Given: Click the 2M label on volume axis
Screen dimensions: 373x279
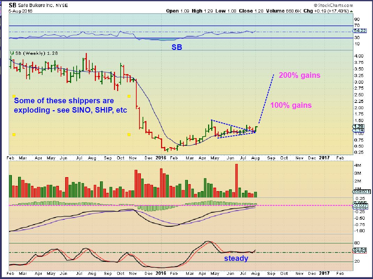Looking at the screenshot, I should pyautogui.click(x=358, y=181).
